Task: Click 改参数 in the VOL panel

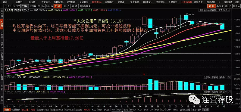Action: click(207, 77)
